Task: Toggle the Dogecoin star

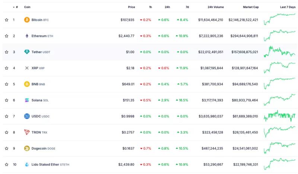Action: [x=7, y=148]
